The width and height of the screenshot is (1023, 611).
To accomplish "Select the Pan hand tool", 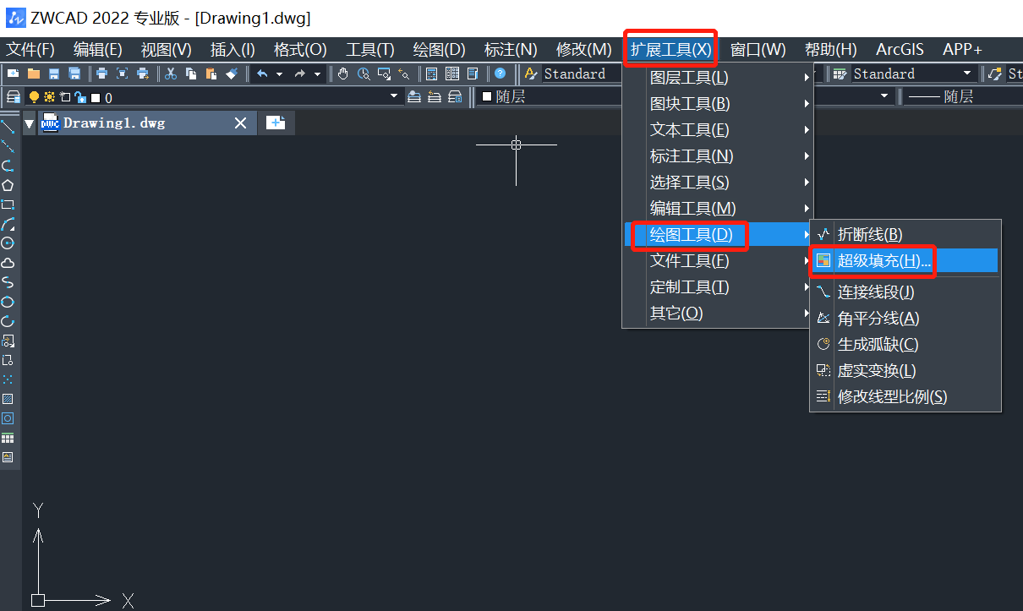I will click(x=342, y=74).
